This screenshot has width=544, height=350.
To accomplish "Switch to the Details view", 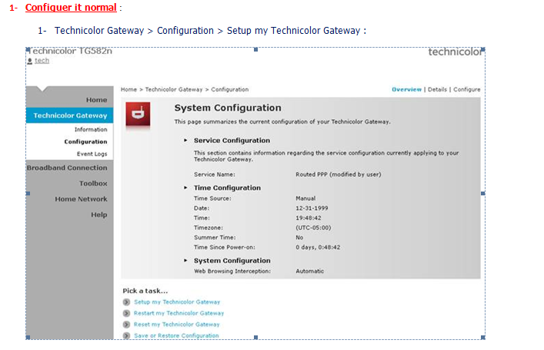I will pos(437,89).
